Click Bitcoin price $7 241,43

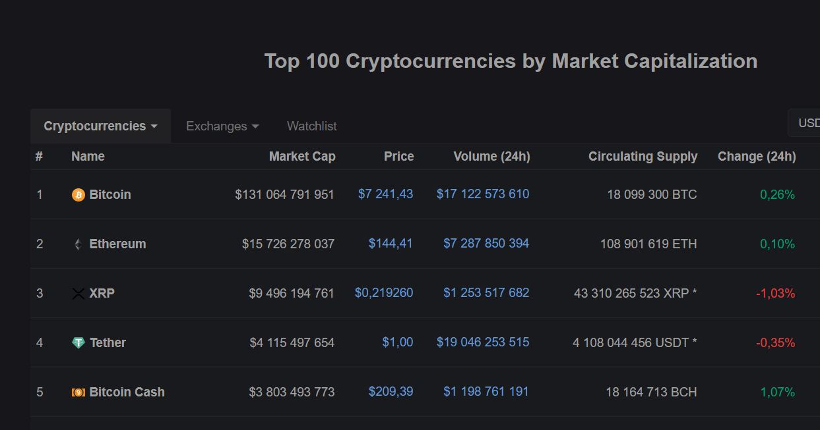tap(385, 194)
